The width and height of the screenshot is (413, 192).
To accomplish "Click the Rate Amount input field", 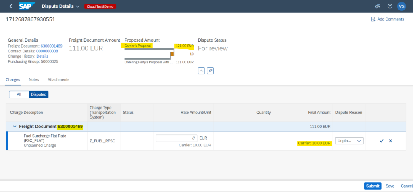I will pos(177,138).
